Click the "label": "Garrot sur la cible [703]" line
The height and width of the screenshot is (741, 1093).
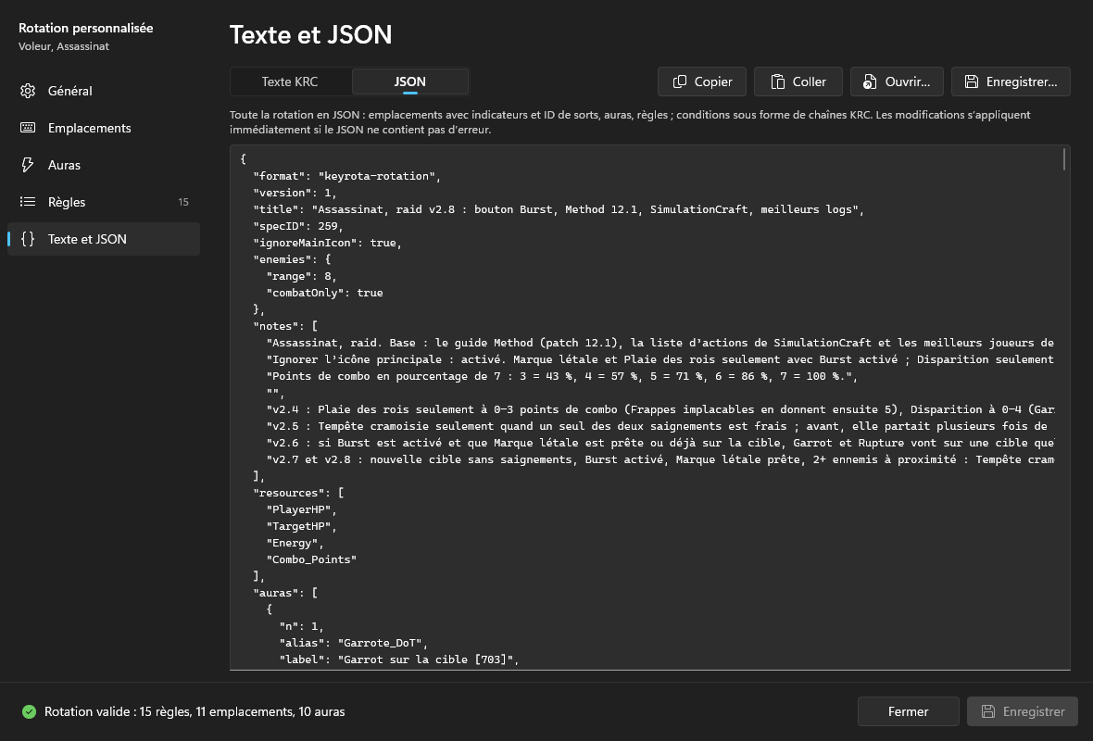(x=398, y=659)
